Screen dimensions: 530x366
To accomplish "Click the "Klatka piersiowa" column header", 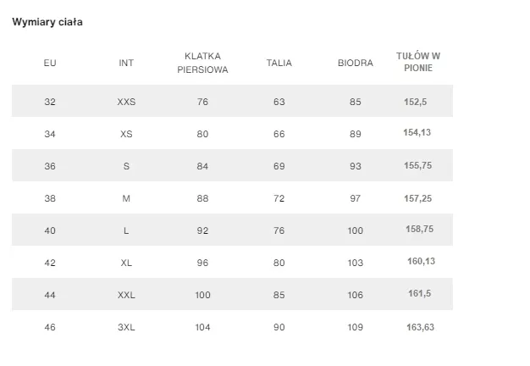I will click(202, 63).
